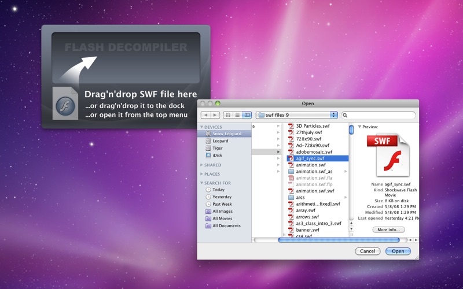Click the search field in Open dialog
The width and height of the screenshot is (463, 289).
[379, 115]
